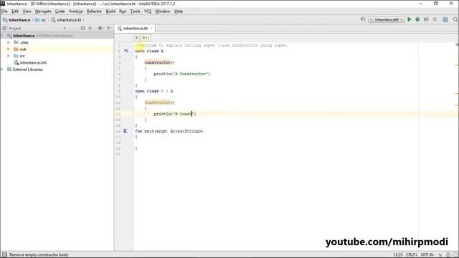
Task: Click highlighted constructor() in class B
Action: [159, 102]
